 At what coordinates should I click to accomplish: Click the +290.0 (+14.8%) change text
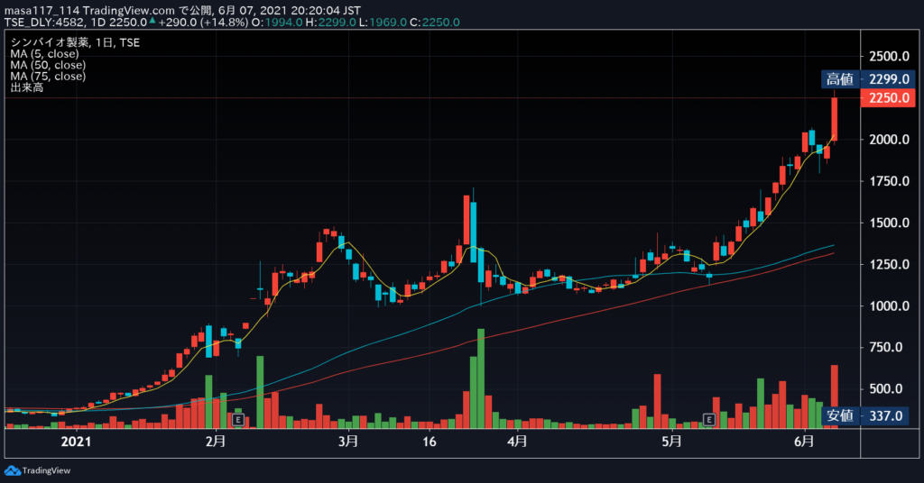pos(203,23)
